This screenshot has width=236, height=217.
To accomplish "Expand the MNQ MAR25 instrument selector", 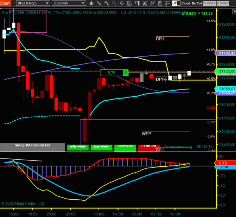I will tap(33, 3).
